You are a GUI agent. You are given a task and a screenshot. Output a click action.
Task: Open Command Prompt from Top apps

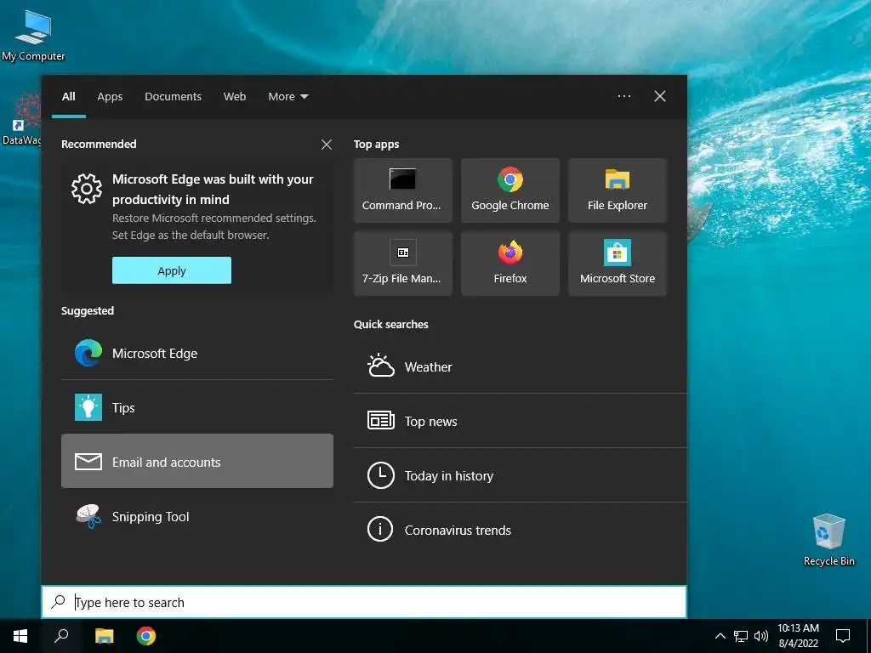coord(402,190)
